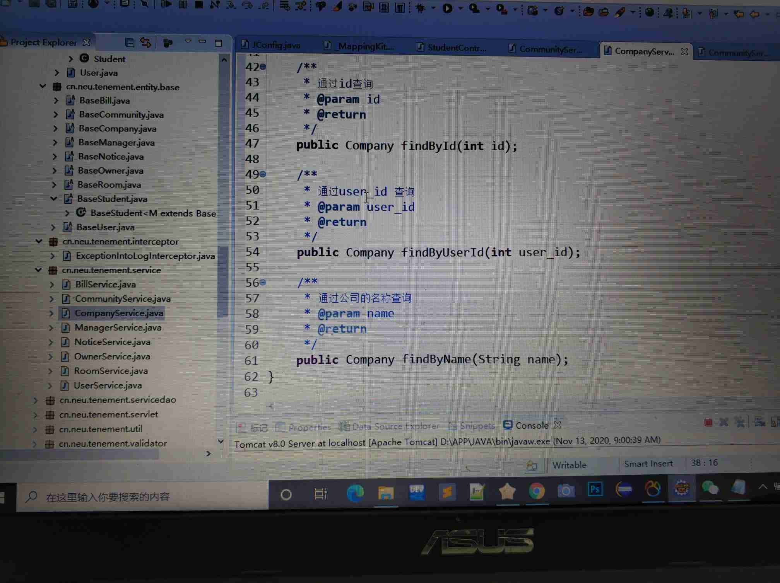Launch Photoshop from the taskbar
This screenshot has height=583, width=780.
(595, 489)
